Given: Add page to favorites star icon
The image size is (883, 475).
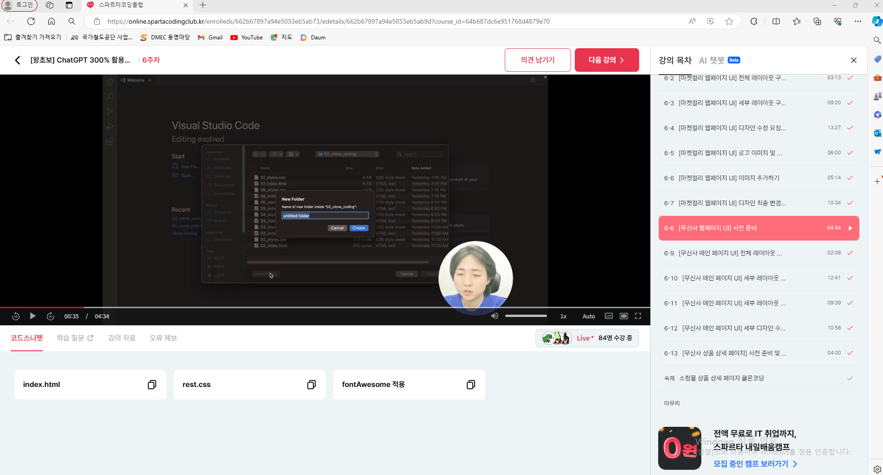Looking at the screenshot, I should coord(729,21).
